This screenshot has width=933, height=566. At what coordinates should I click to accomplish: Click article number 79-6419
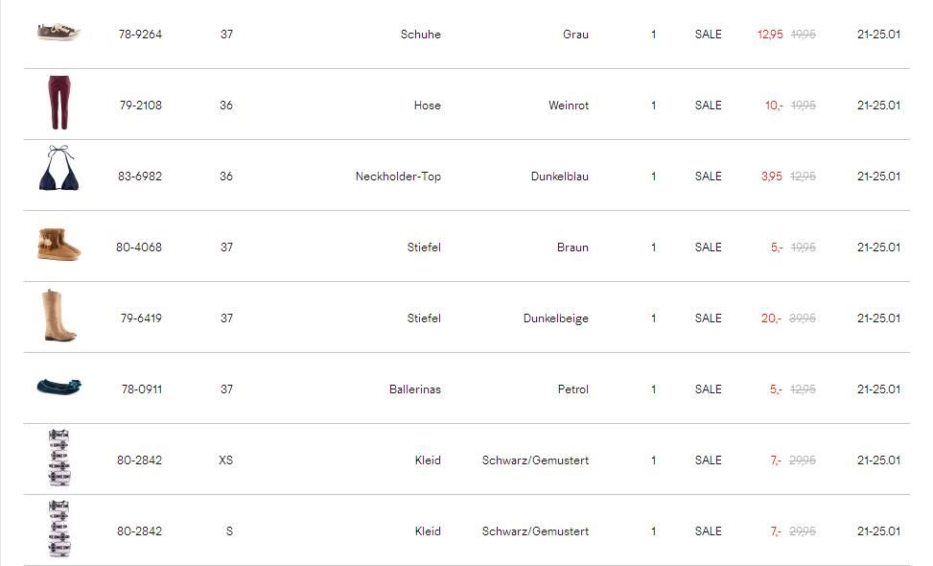[141, 318]
